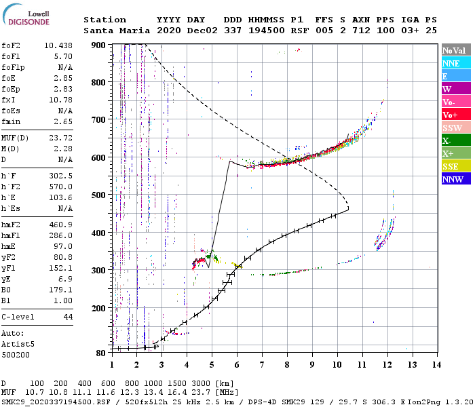Select the M(D) value 2.28
This screenshot has width=475, height=407.
(63, 149)
